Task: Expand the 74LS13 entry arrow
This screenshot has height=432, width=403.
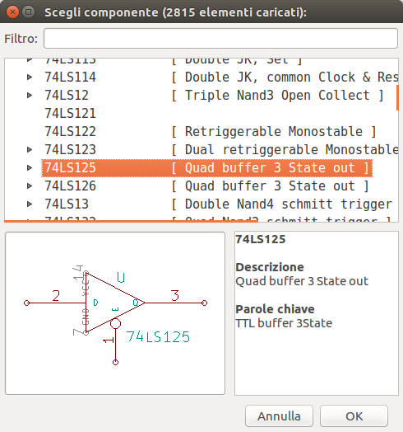Action: [30, 204]
